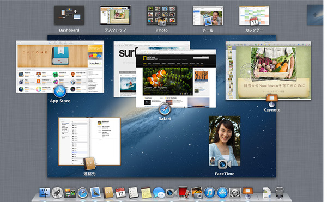This screenshot has height=202, width=327.
Task: Select the 連絡先 contacts window preview
Action: coord(89,142)
